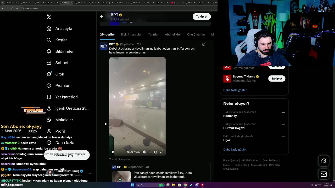Viewport: 335px width, 188px height.
Task: Open Çerez Politikası link
Action: 270,160
